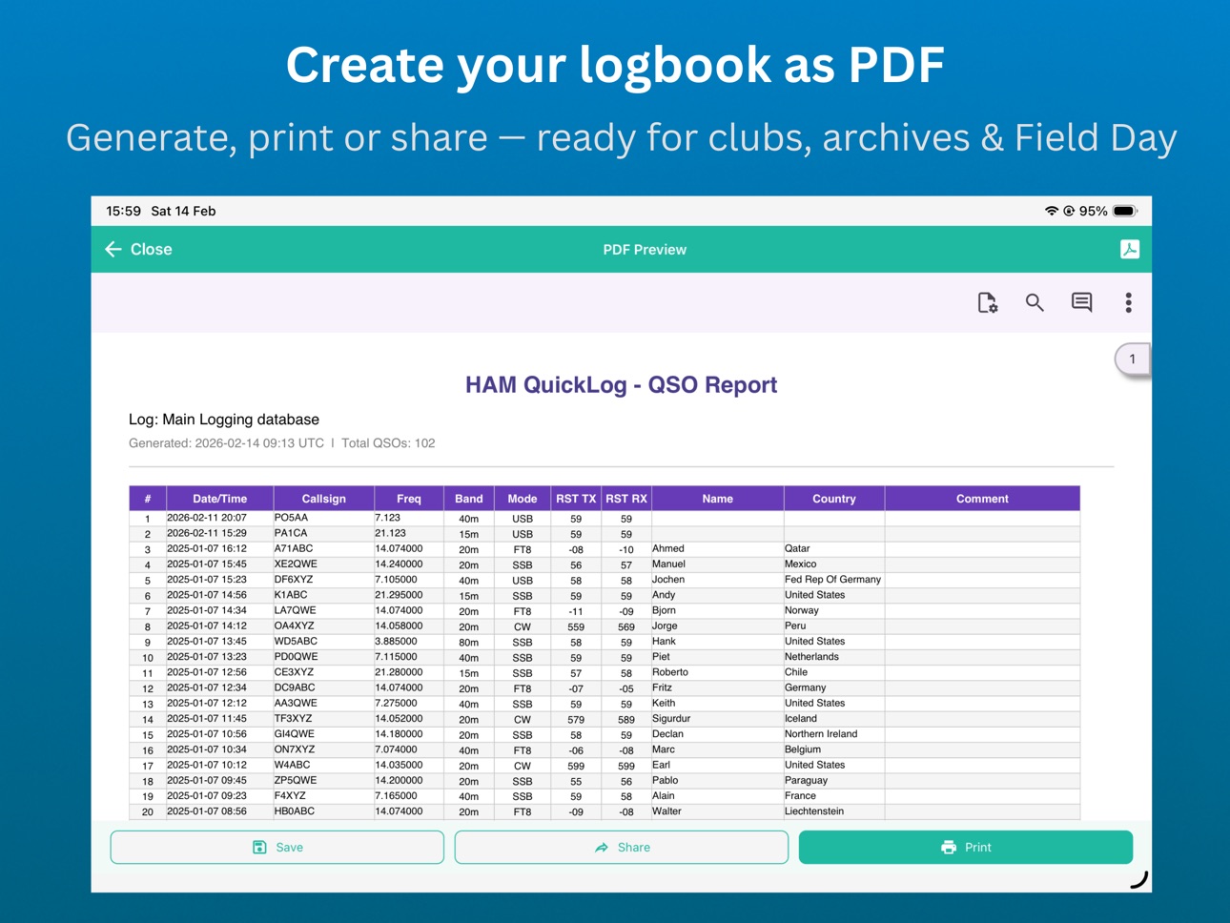The height and width of the screenshot is (923, 1230).
Task: Click Log: Main Logging database text
Action: click(x=224, y=420)
